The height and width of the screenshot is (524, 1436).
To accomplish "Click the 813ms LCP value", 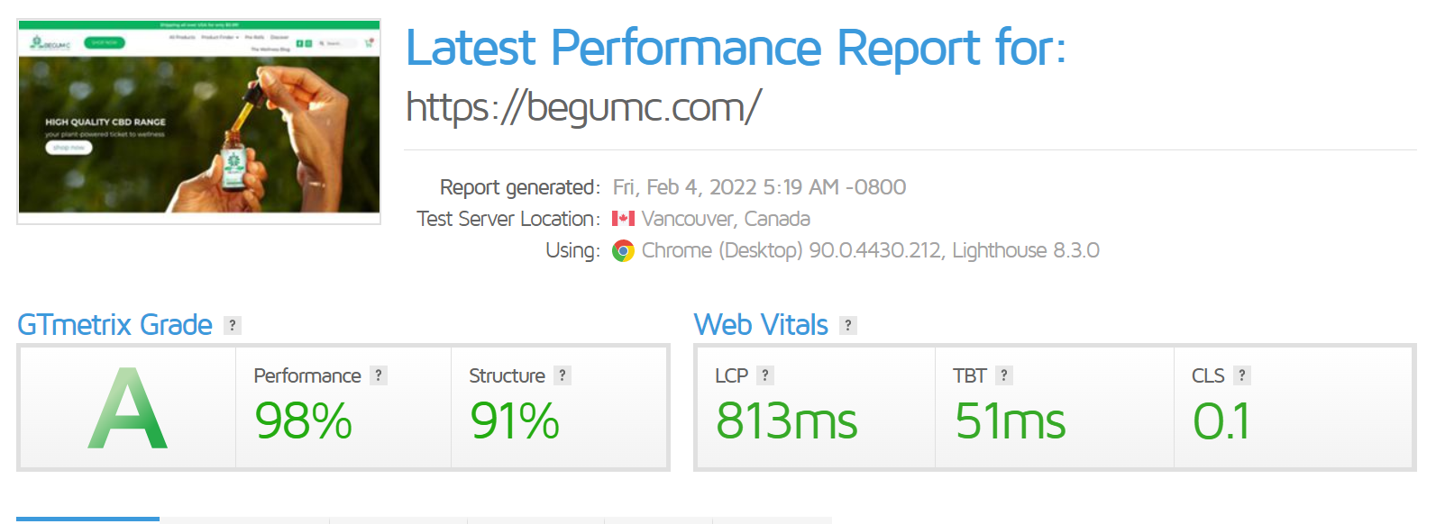I will pyautogui.click(x=786, y=421).
